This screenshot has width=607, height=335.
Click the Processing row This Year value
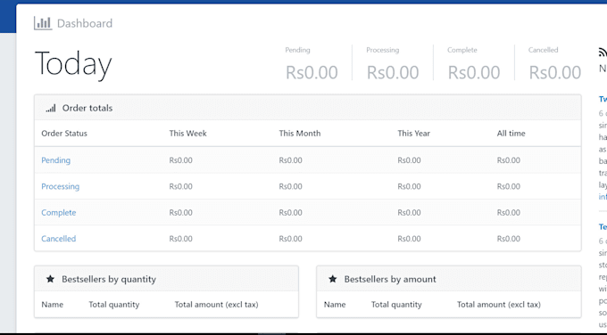tap(409, 186)
